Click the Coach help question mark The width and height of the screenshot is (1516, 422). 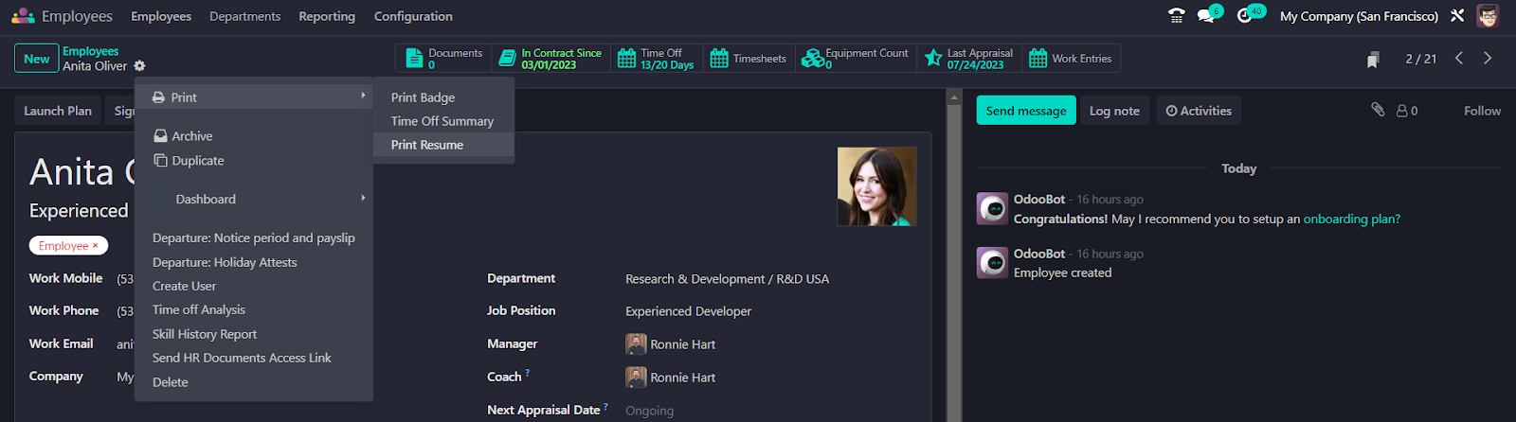click(x=528, y=374)
